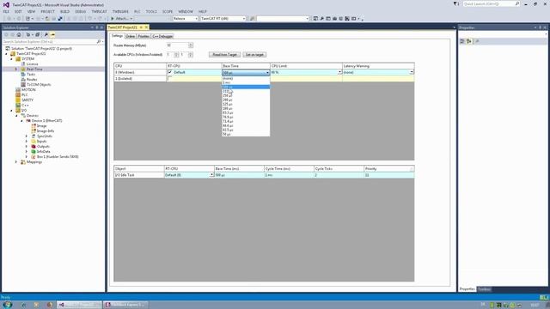The height and width of the screenshot is (309, 550).
Task: Click the Collapse All icon in Solution Explorer toolbar
Action: (37, 34)
